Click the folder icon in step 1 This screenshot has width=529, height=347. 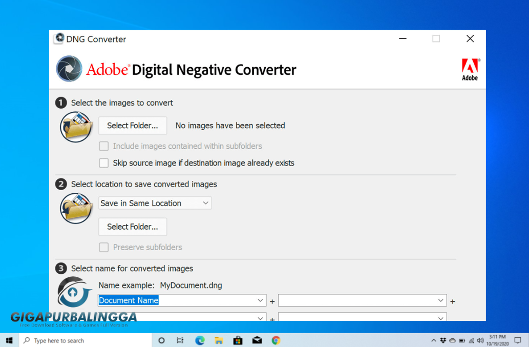click(x=75, y=126)
